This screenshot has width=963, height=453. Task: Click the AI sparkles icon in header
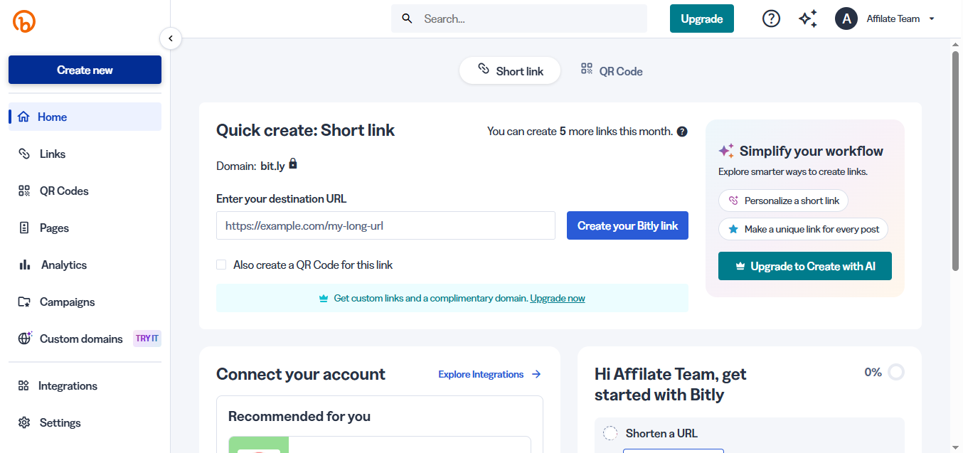808,18
